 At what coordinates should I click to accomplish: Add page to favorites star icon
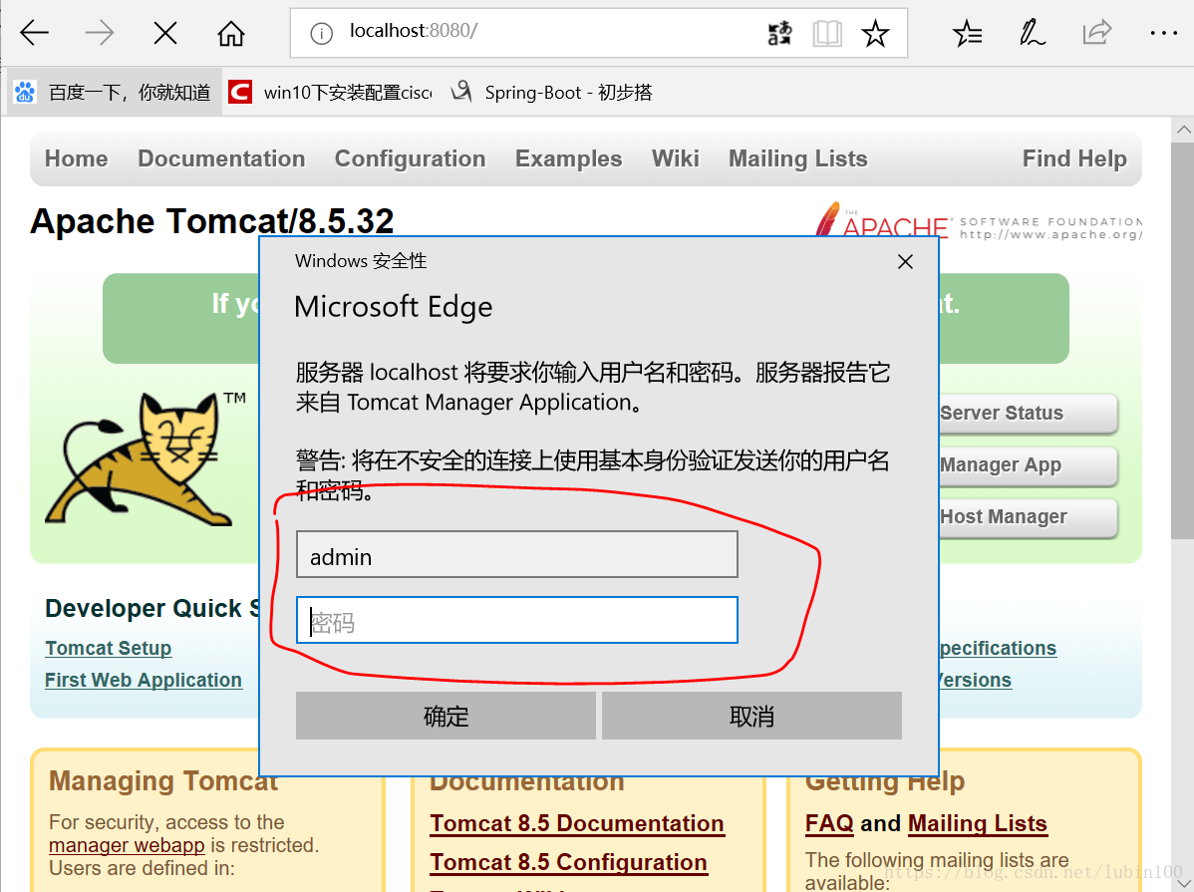point(875,34)
